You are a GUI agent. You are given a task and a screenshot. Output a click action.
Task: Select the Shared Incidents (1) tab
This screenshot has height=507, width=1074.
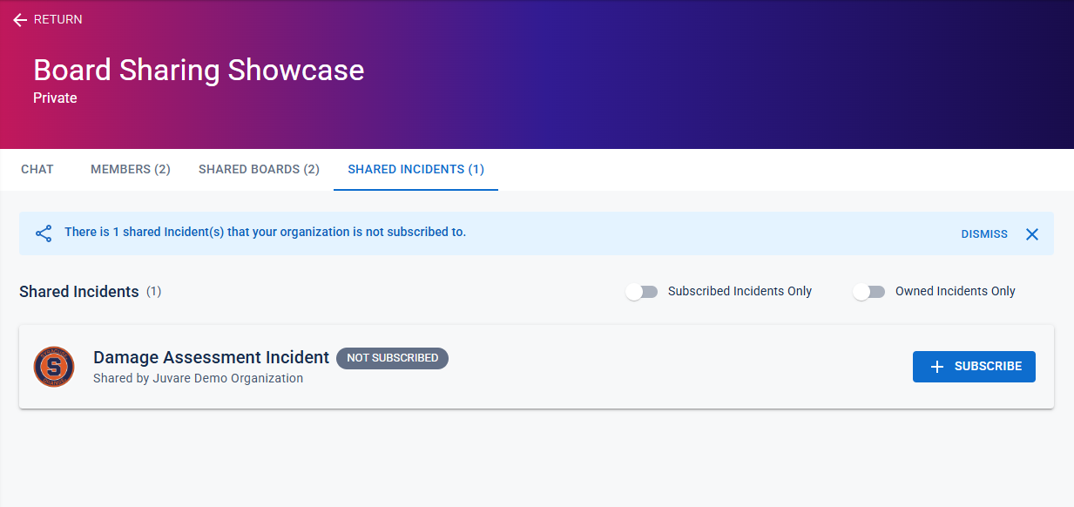tap(415, 169)
